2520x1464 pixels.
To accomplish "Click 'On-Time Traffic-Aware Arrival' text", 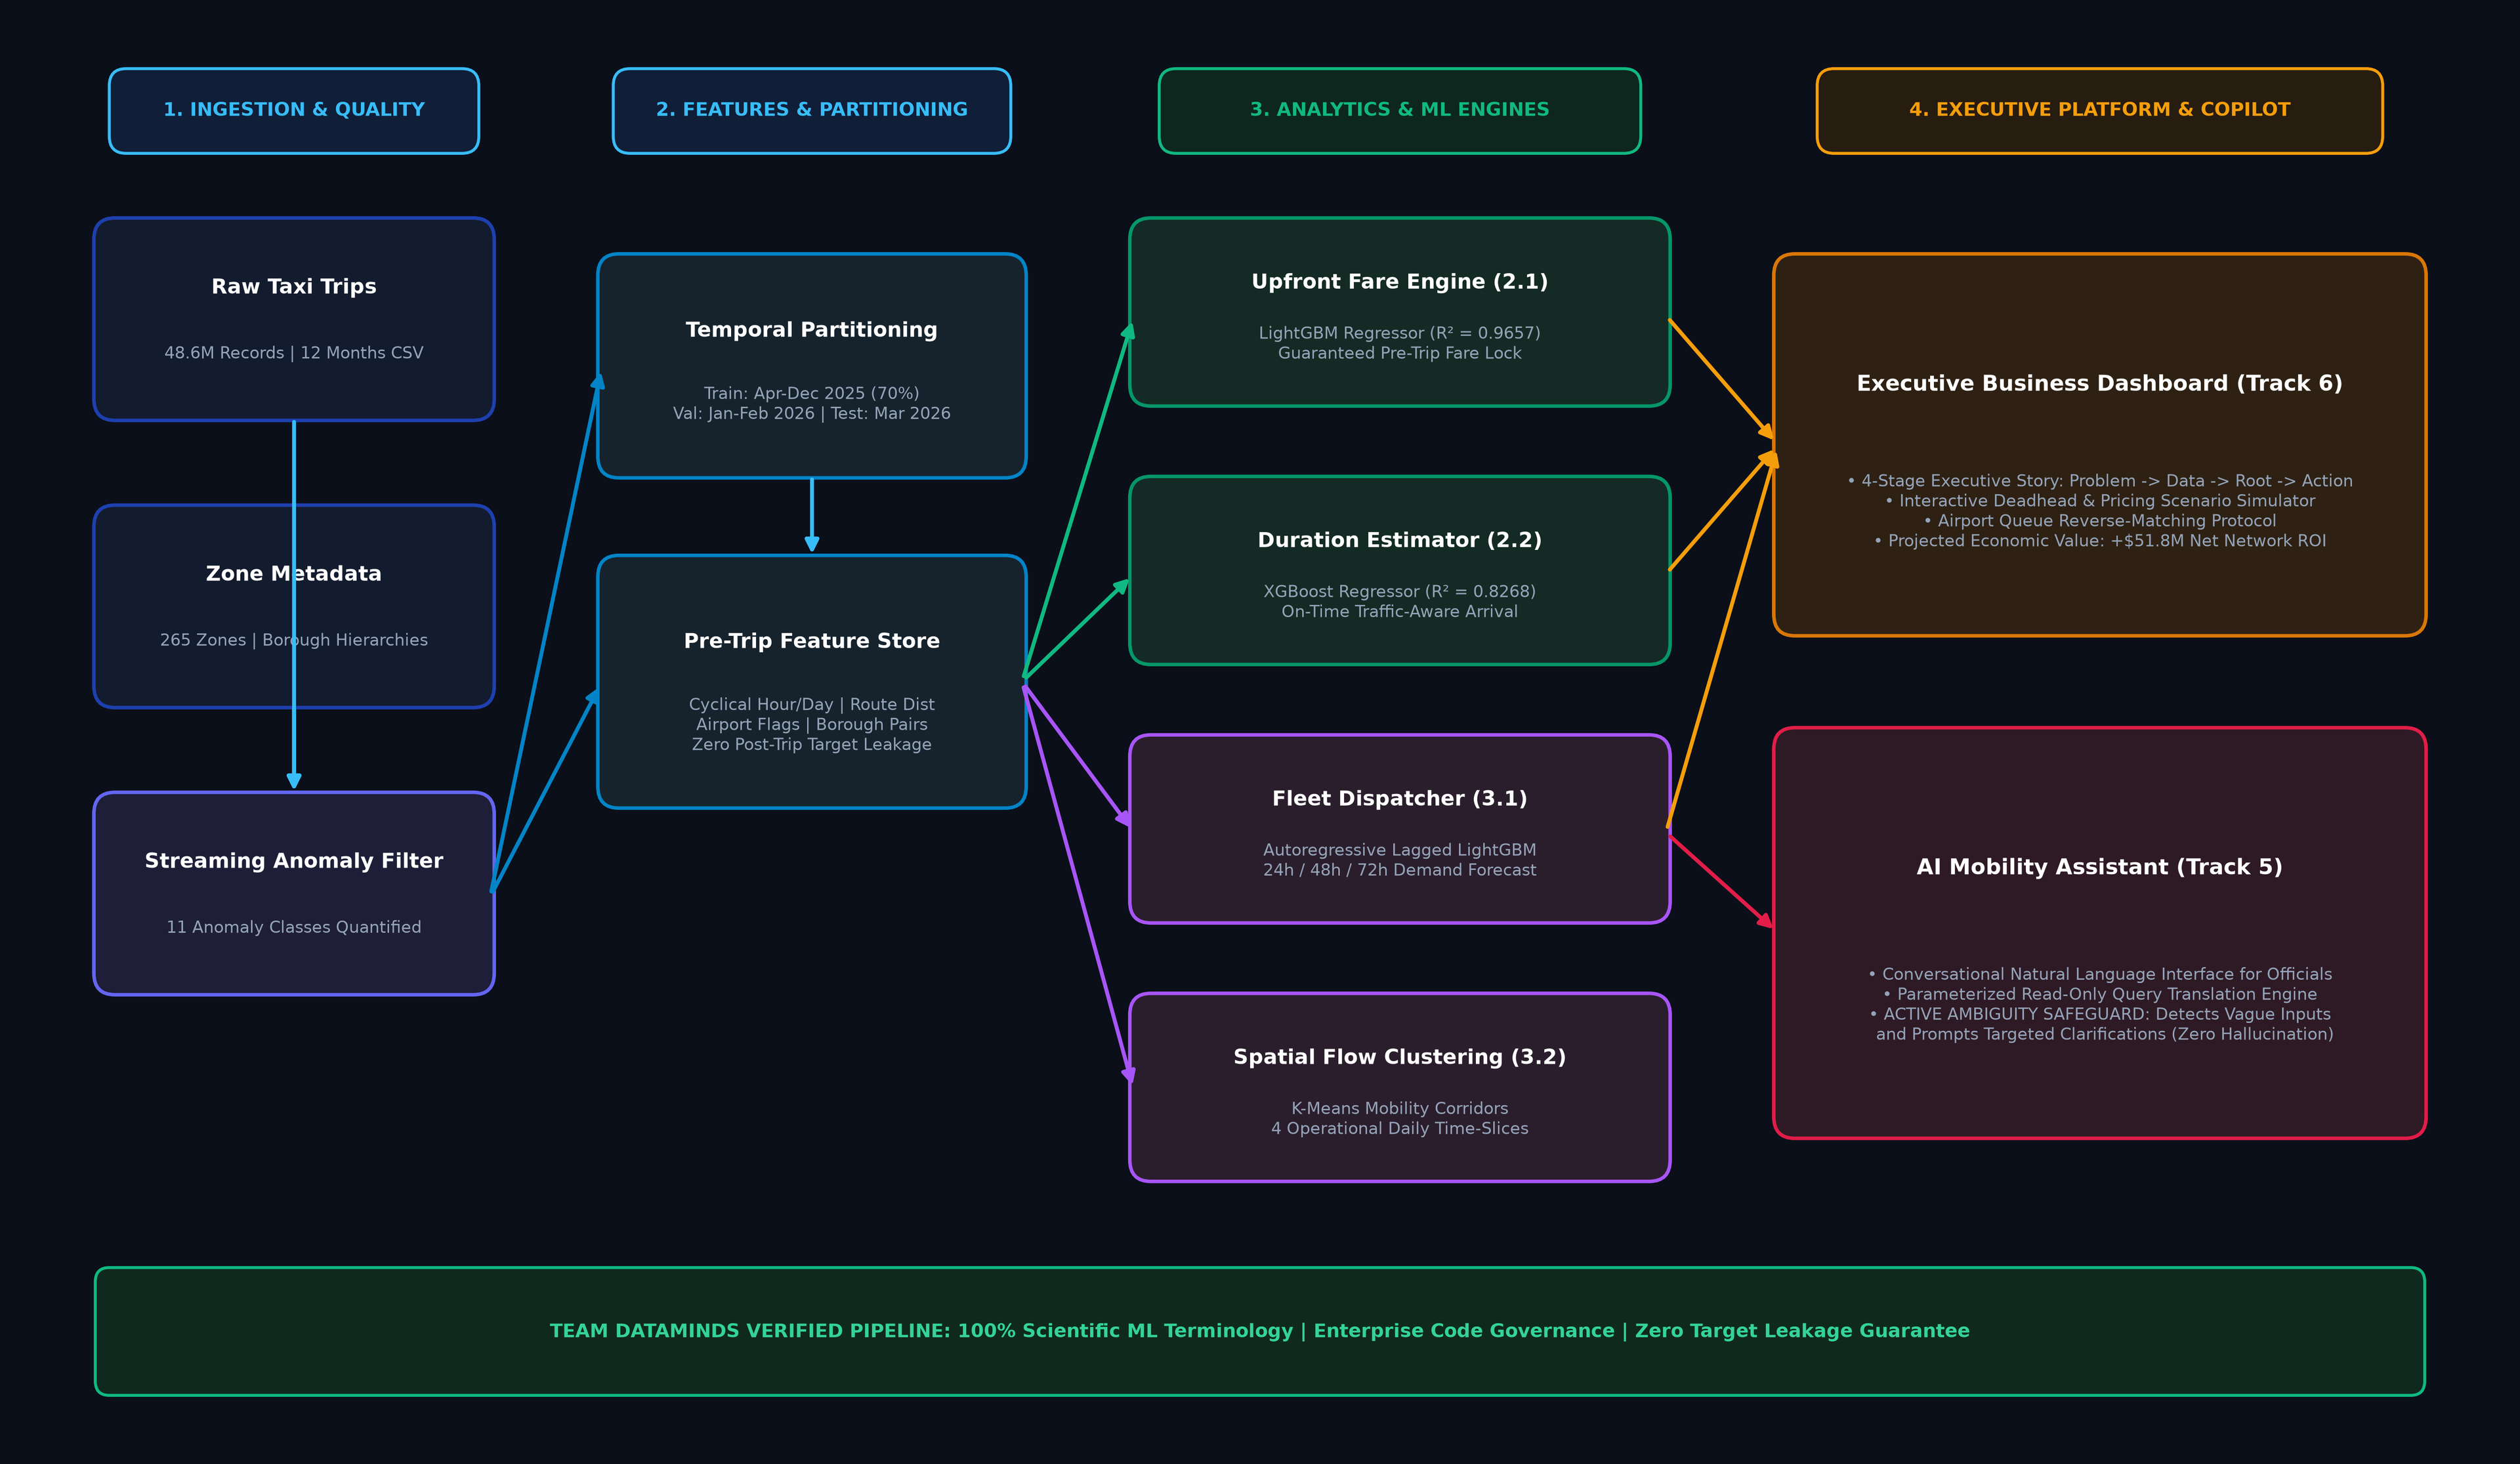I will click(1399, 611).
